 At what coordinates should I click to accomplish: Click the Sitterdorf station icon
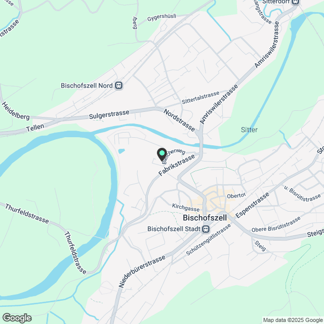coord(295,2)
